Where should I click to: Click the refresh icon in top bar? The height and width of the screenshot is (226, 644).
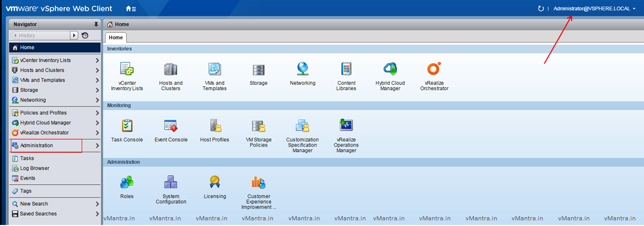click(541, 8)
